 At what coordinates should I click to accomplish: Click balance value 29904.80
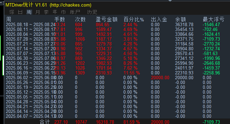(184, 49)
